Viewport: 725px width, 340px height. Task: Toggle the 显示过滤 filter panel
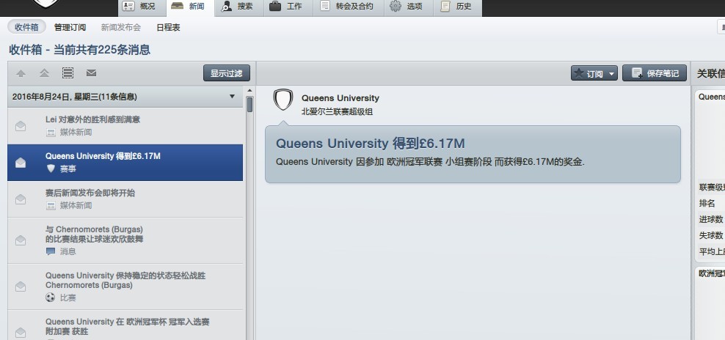pyautogui.click(x=226, y=73)
